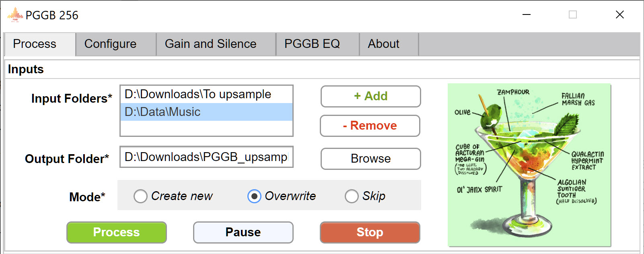Viewport: 644px width, 254px height.
Task: Pause the current processing
Action: (x=243, y=232)
